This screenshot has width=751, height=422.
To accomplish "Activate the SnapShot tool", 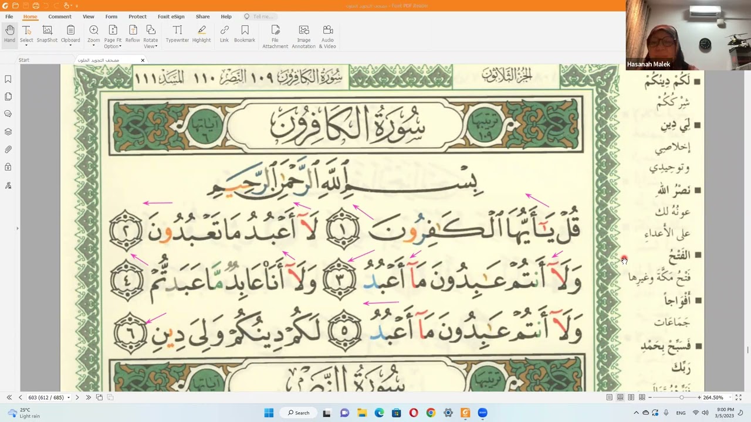I will coord(47,34).
